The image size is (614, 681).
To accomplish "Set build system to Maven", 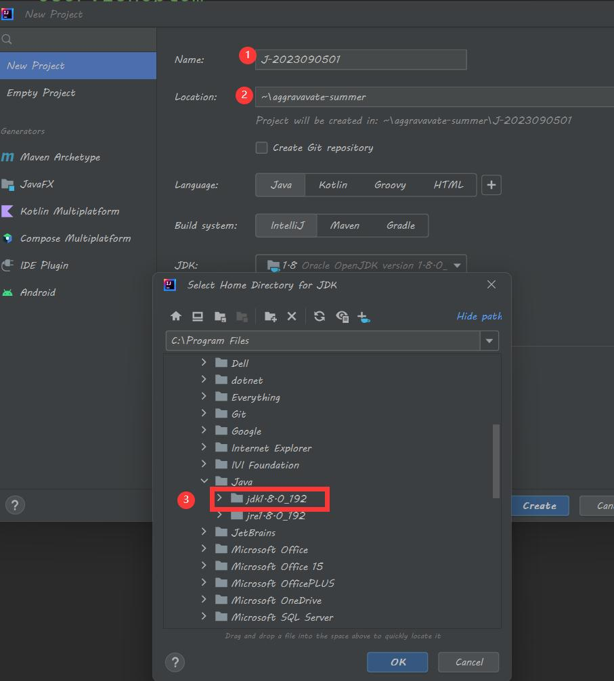I will tap(345, 225).
